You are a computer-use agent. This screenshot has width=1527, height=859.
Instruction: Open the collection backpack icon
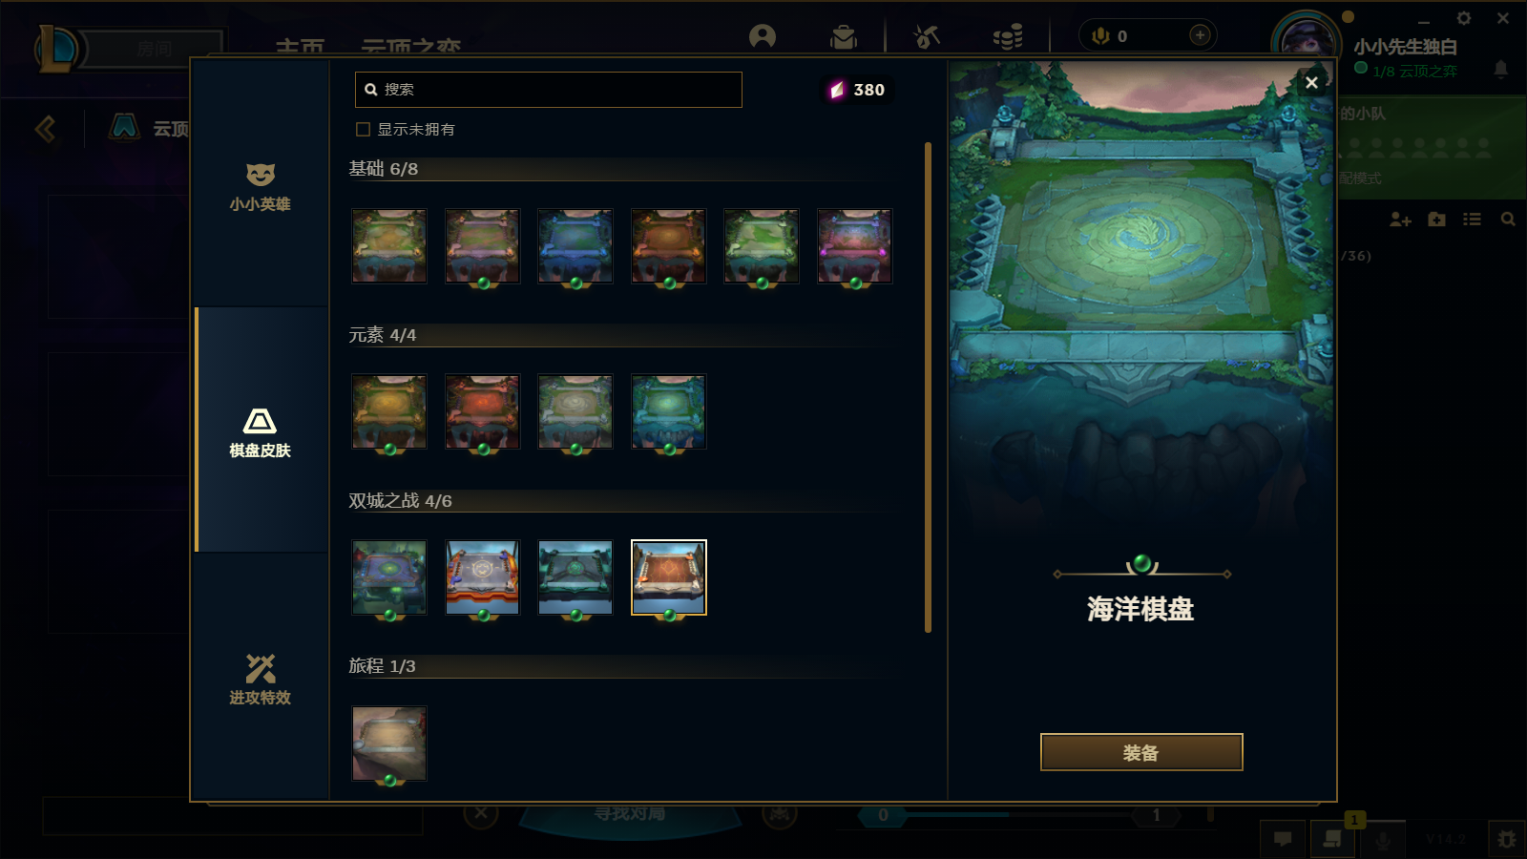tap(844, 36)
